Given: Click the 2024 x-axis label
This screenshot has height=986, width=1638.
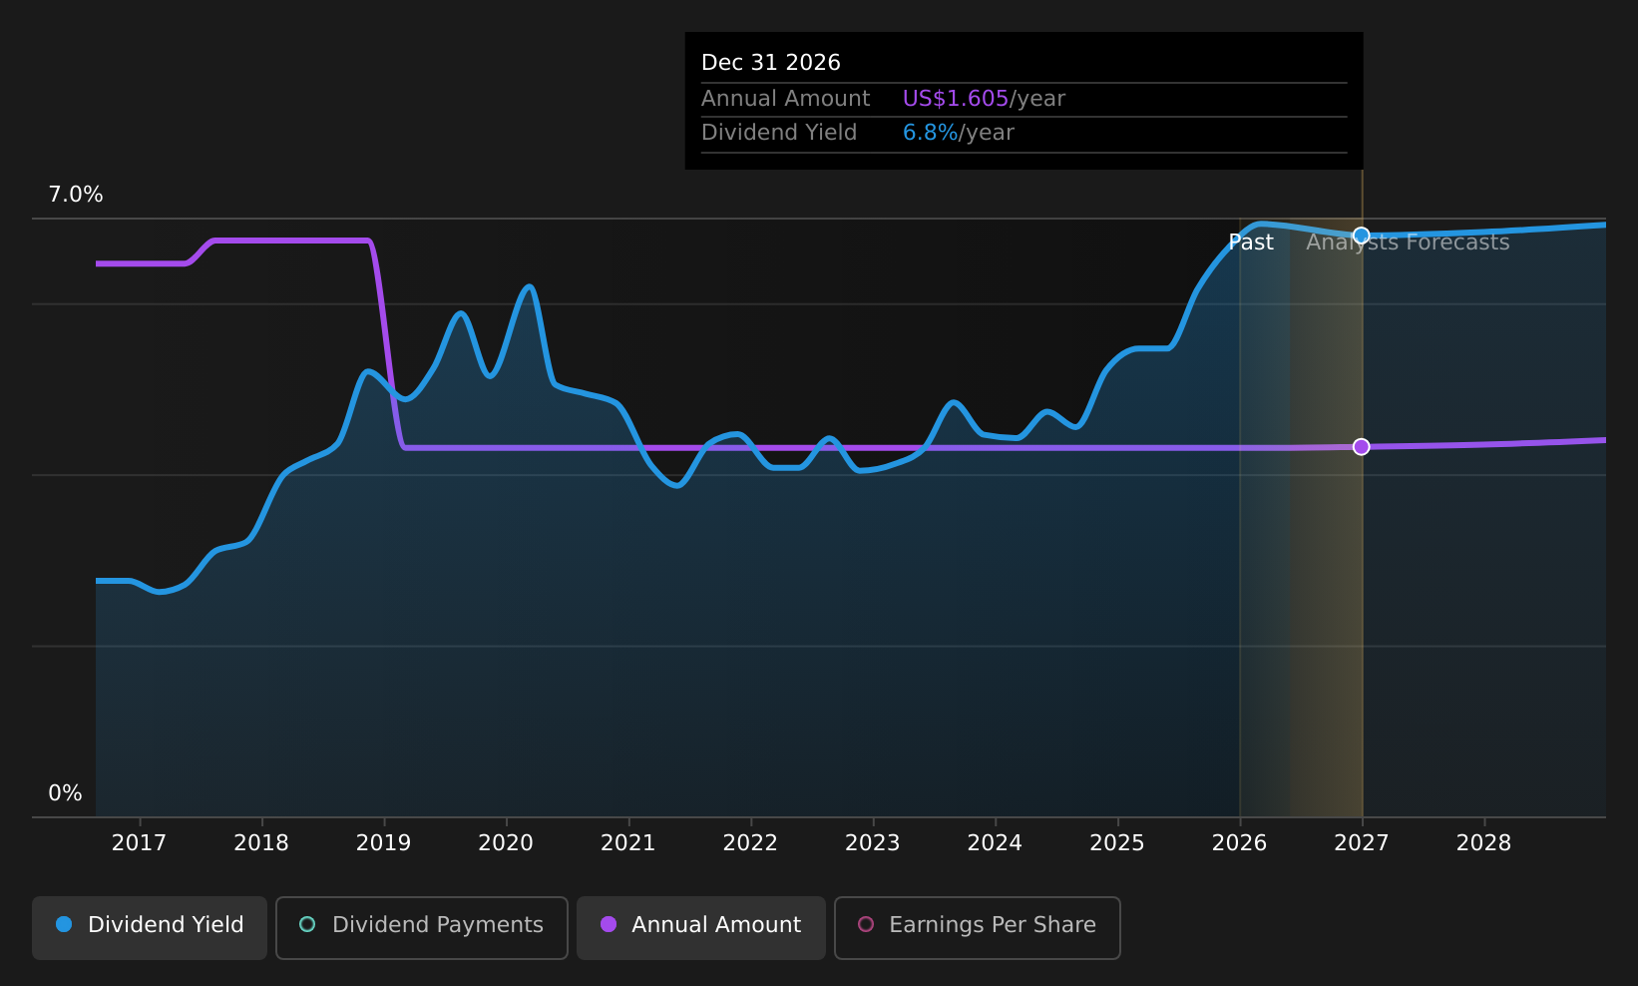Looking at the screenshot, I should coord(995,843).
